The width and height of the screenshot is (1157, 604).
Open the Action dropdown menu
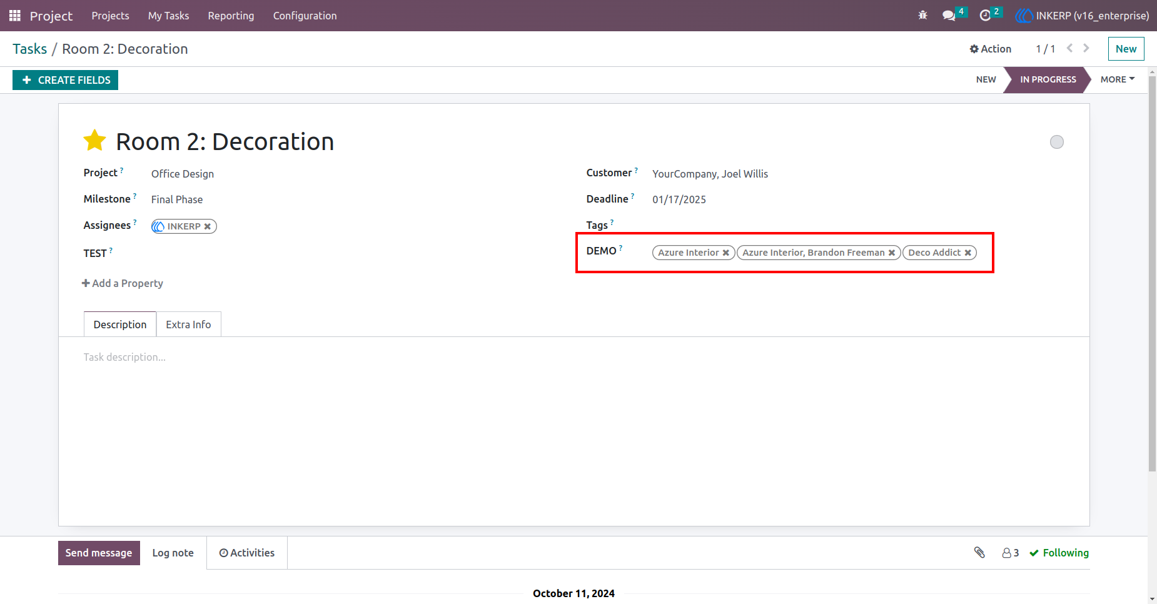coord(990,49)
